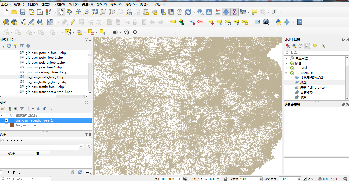This screenshot has height=181, width=349.
Task: Select the Zoom In magnifier tool
Action: [78, 12]
